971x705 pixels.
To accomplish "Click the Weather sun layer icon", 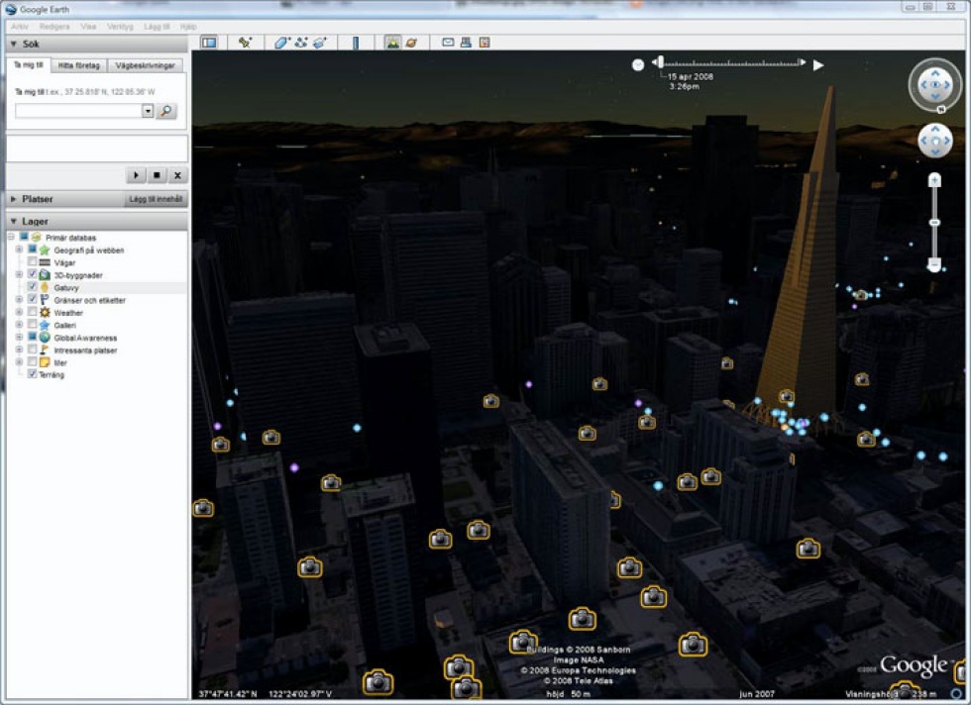I will click(45, 313).
